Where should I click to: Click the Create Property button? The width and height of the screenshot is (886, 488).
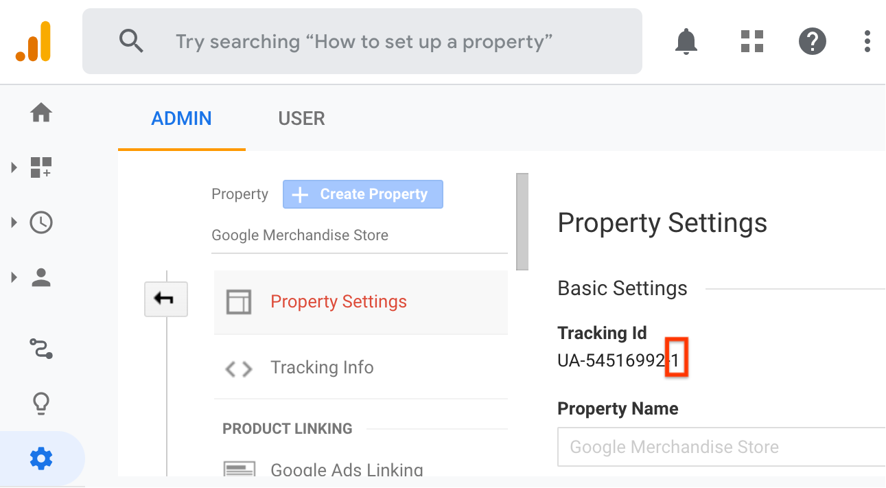(362, 194)
